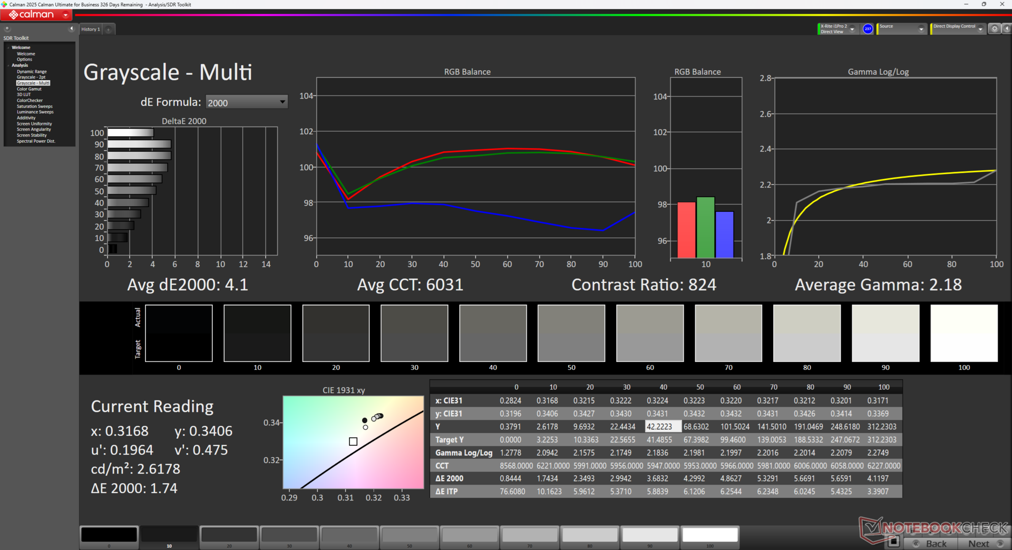Image resolution: width=1012 pixels, height=550 pixels.
Task: Open settings with the gear icon
Action: click(994, 29)
